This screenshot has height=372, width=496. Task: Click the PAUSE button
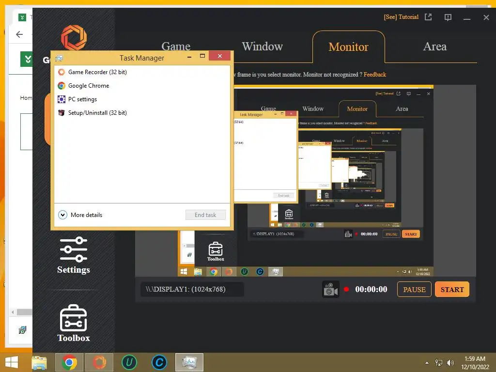[x=414, y=290]
